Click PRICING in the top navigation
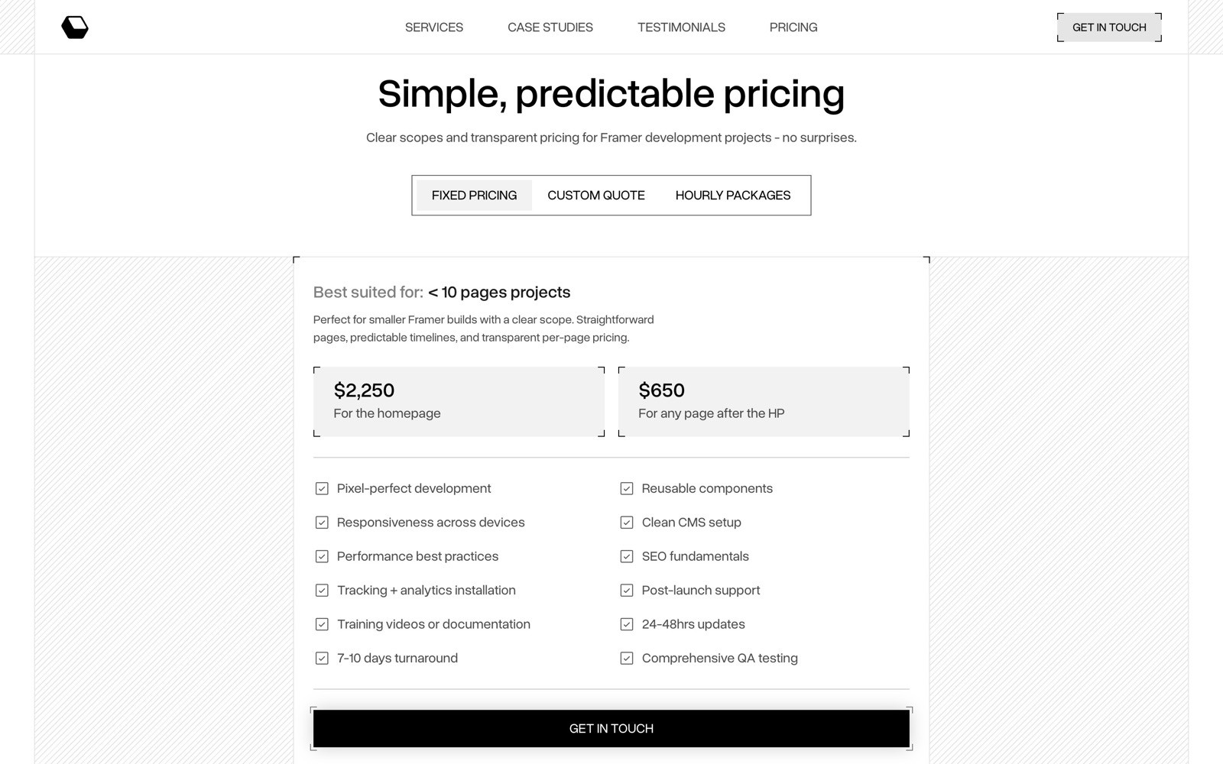Image resolution: width=1223 pixels, height=764 pixels. tap(793, 27)
